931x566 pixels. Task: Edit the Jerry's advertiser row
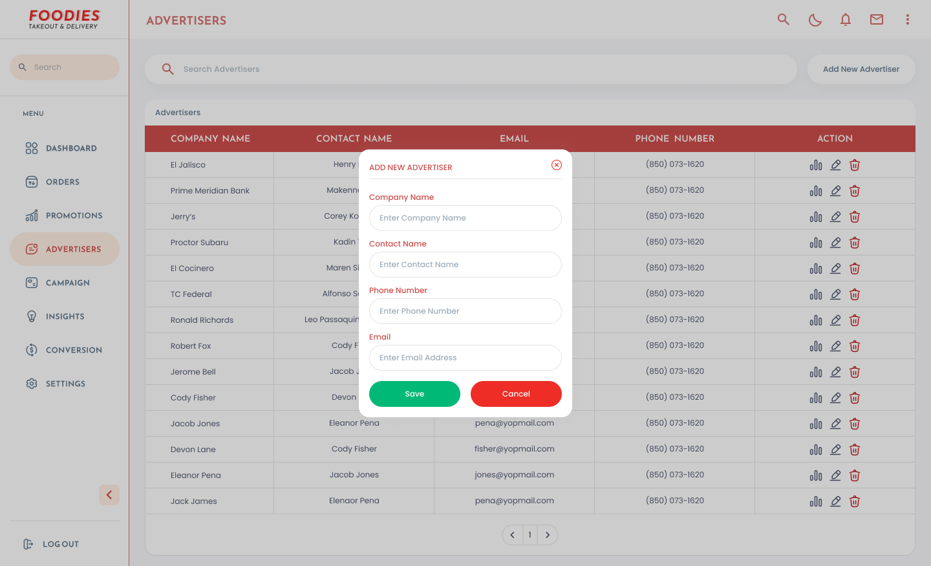point(835,217)
